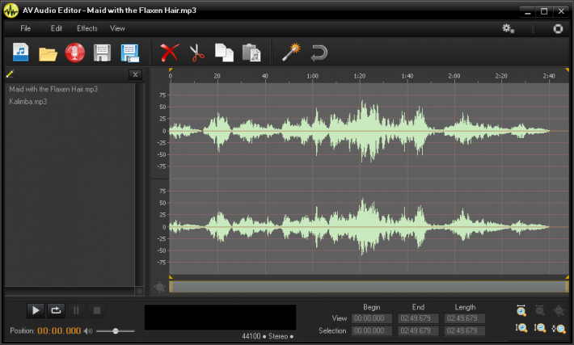The width and height of the screenshot is (574, 345).
Task: Mute audio using speaker icon
Action: pos(88,331)
